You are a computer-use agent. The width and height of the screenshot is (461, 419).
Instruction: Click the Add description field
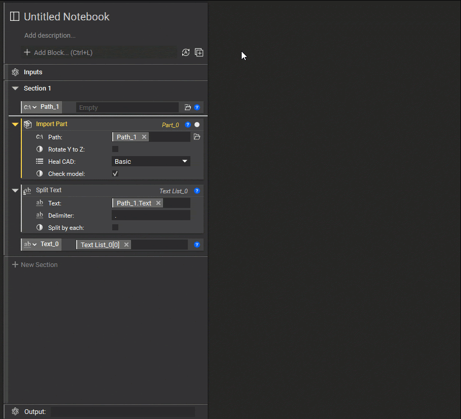tap(50, 35)
